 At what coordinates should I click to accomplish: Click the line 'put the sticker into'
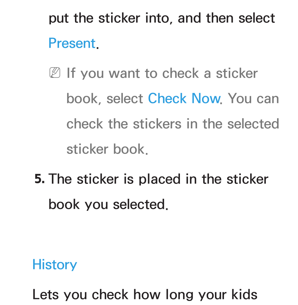pos(110,18)
